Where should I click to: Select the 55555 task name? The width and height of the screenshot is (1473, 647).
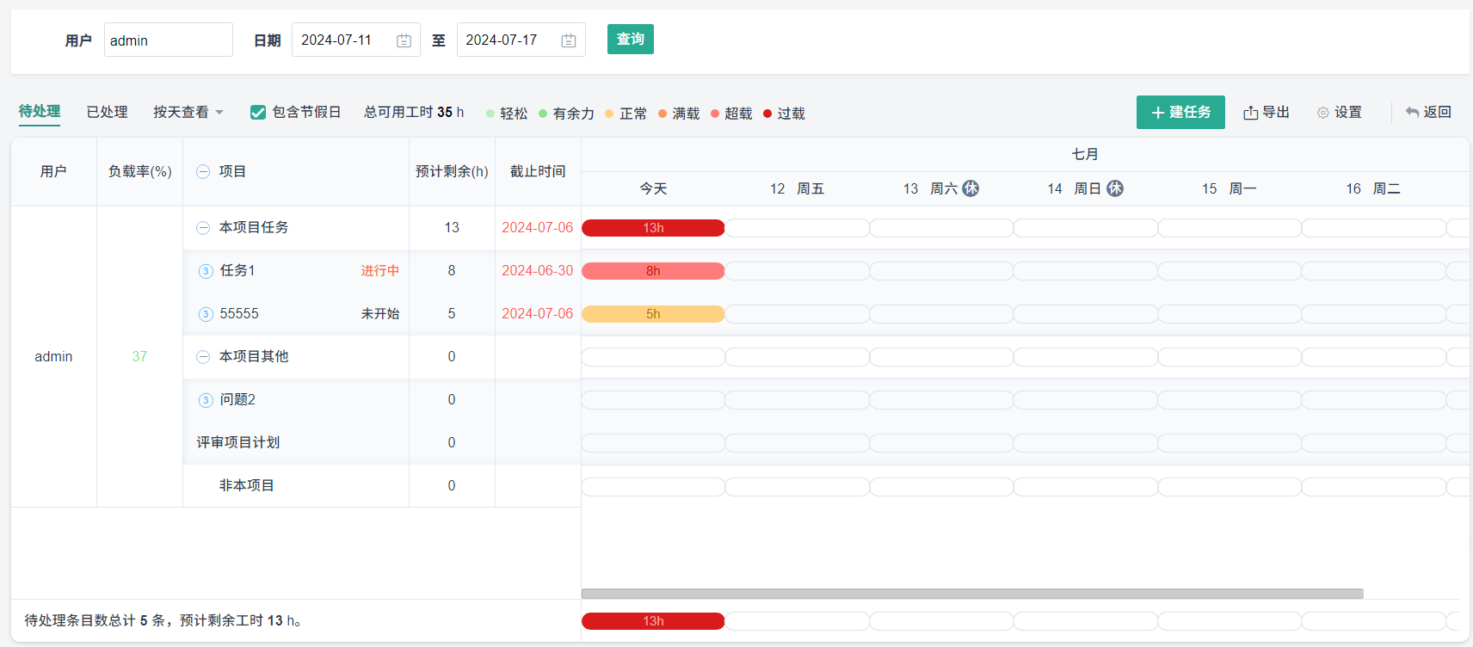[239, 314]
